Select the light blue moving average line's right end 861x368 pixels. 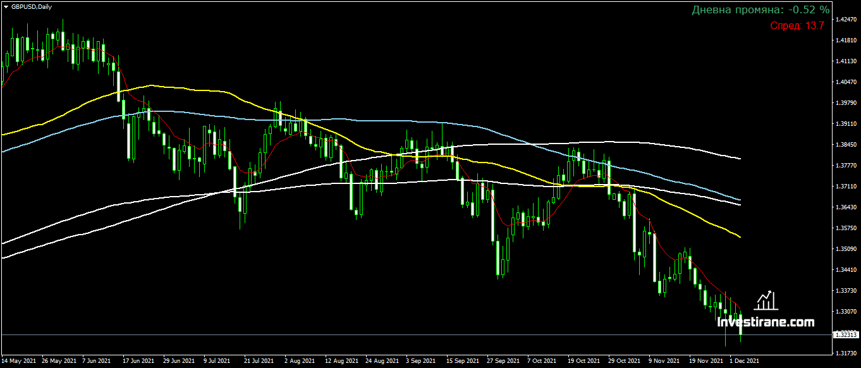tap(738, 200)
